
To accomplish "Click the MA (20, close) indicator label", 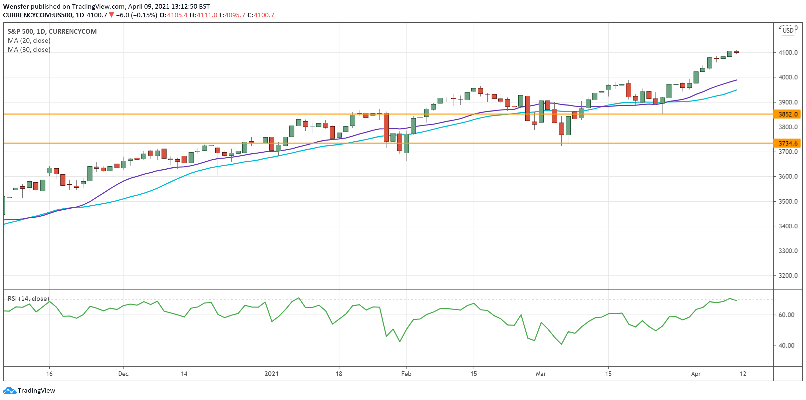I will pyautogui.click(x=29, y=40).
